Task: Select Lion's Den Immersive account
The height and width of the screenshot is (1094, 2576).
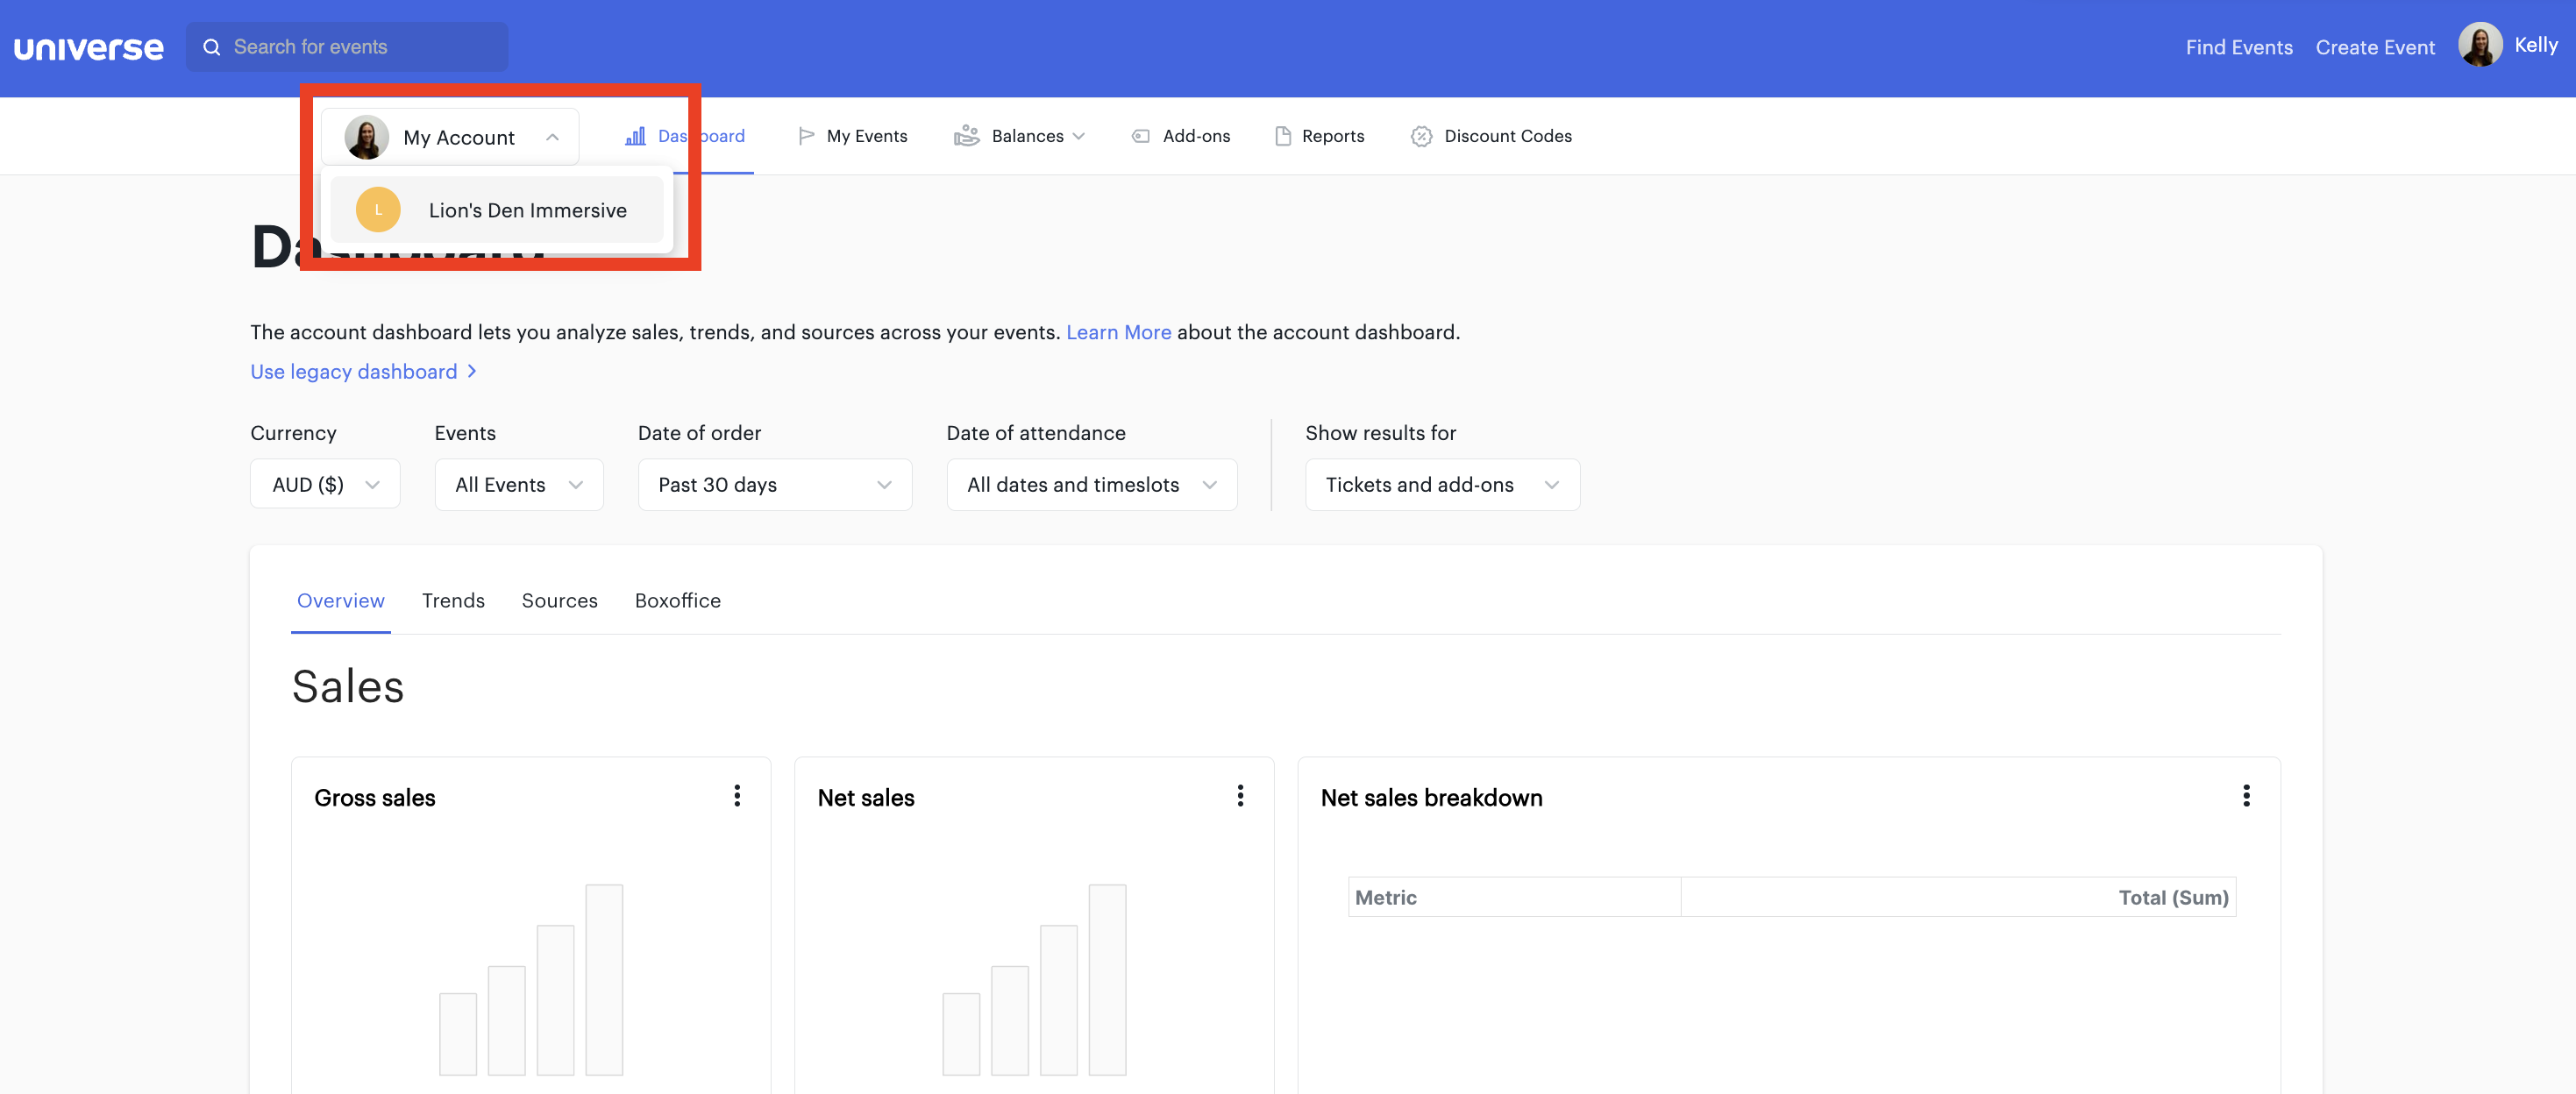Action: pyautogui.click(x=497, y=210)
